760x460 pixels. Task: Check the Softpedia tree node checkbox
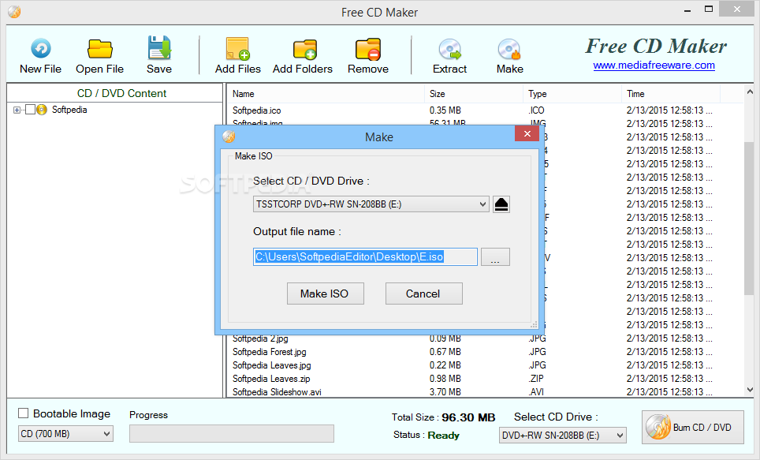[30, 110]
